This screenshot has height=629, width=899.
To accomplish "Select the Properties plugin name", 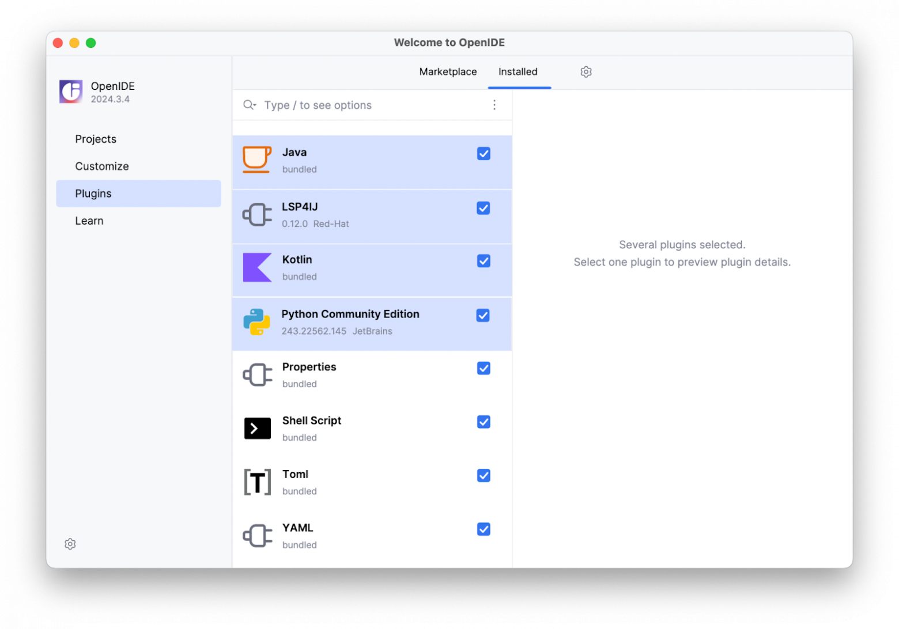I will [309, 367].
